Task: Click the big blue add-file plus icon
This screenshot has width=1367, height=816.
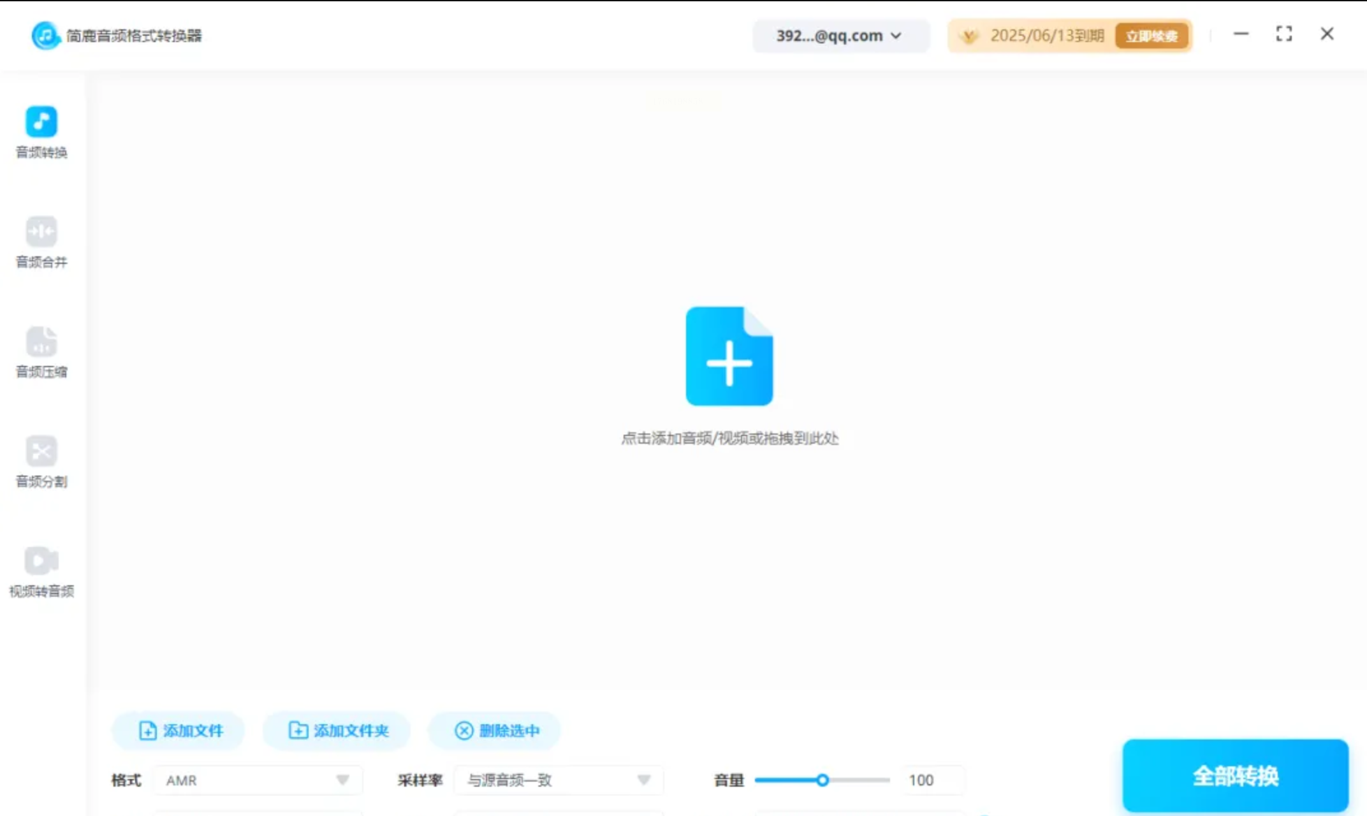Action: coord(729,356)
